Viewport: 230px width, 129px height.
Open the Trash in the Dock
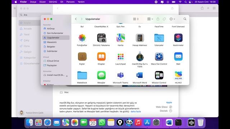201,123
